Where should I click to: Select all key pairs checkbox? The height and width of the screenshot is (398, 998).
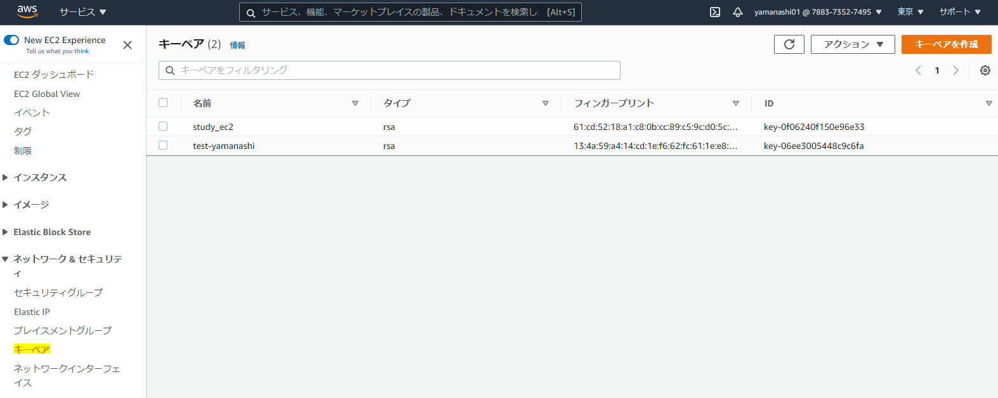[x=163, y=103]
